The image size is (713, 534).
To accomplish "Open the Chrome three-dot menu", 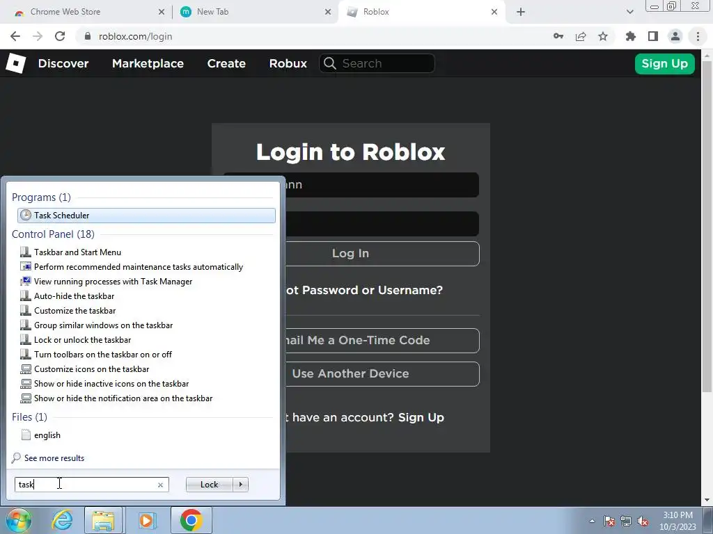I will (x=698, y=36).
